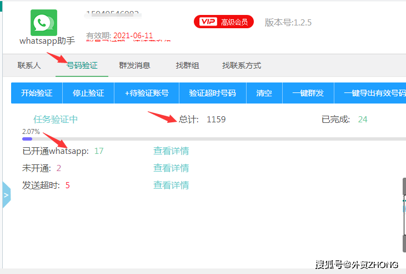406x274 pixels.
Task: Open 查看详情 for 发送超时 numbers
Action: (x=171, y=185)
